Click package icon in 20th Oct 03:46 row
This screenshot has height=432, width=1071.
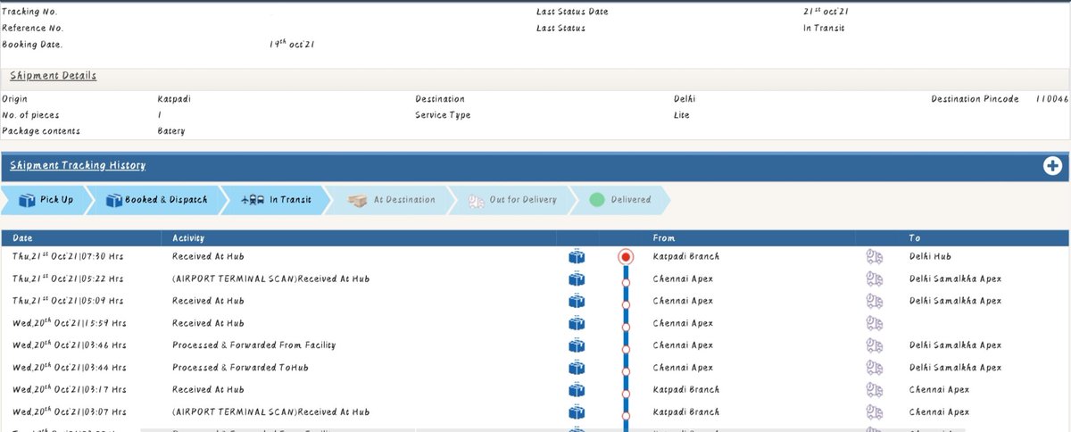[577, 345]
